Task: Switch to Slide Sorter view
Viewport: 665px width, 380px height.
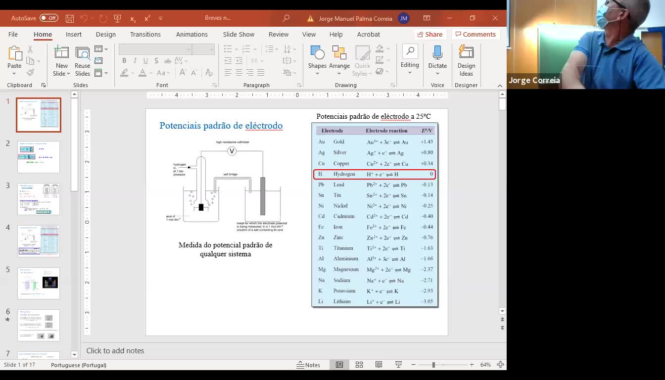Action: (359, 365)
